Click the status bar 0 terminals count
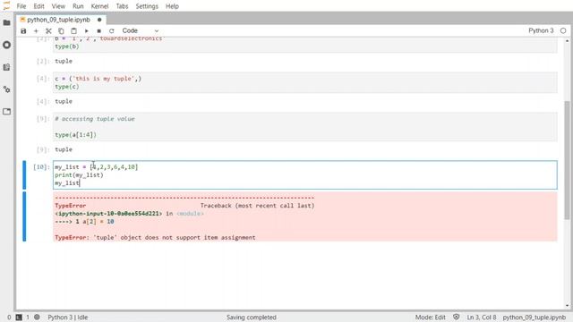This screenshot has width=573, height=322. pyautogui.click(x=9, y=318)
